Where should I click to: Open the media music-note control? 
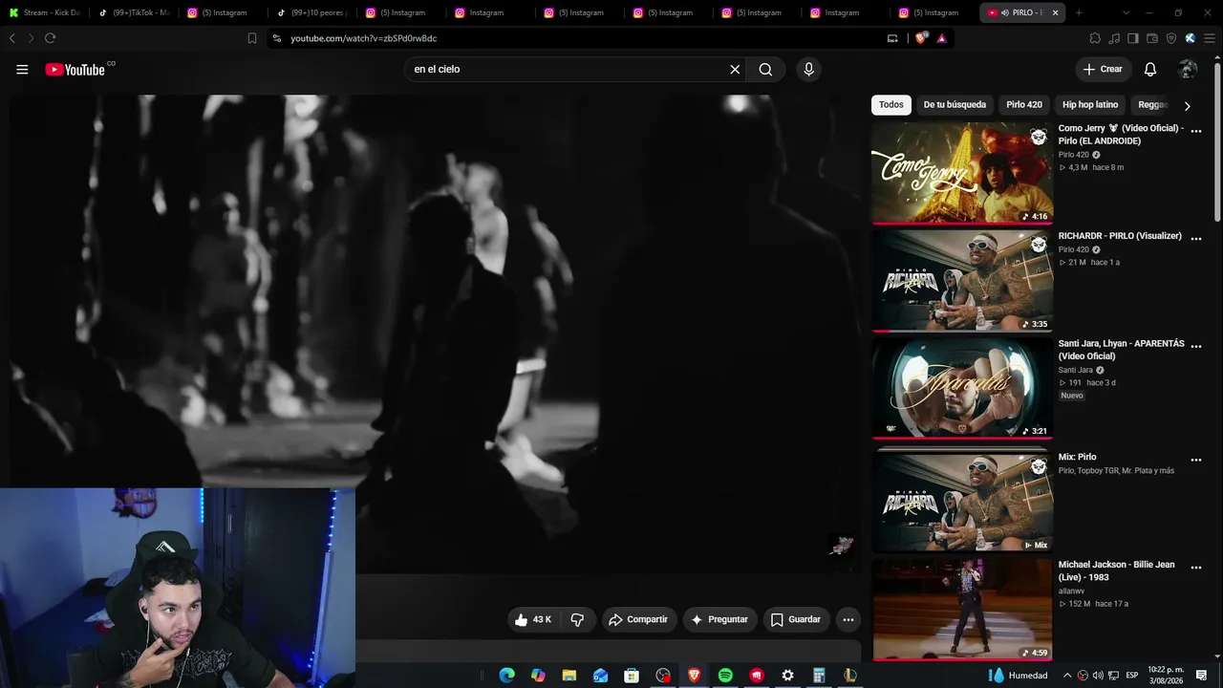[1114, 38]
